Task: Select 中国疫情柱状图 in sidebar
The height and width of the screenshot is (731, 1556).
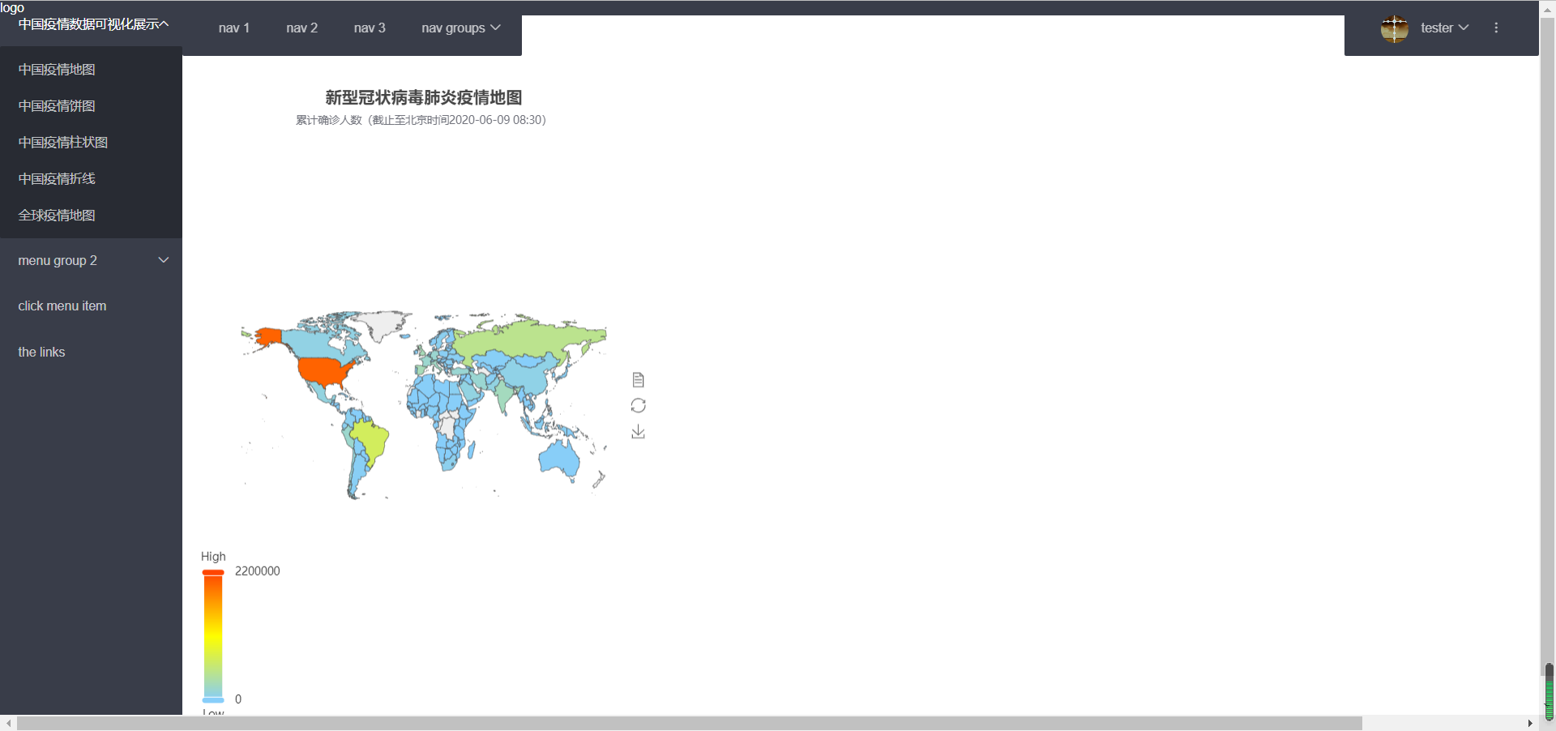Action: point(91,143)
